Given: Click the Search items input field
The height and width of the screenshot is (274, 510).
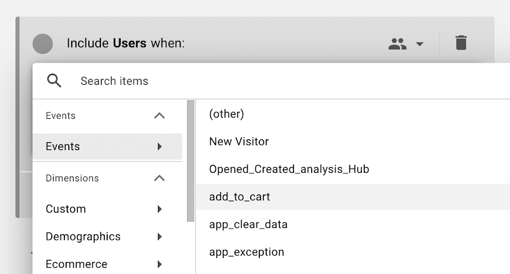Looking at the screenshot, I should coord(293,81).
